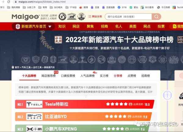The image size is (183, 132).
Task: Click the 小鹏 logo thumbnail
Action: (x=34, y=129)
